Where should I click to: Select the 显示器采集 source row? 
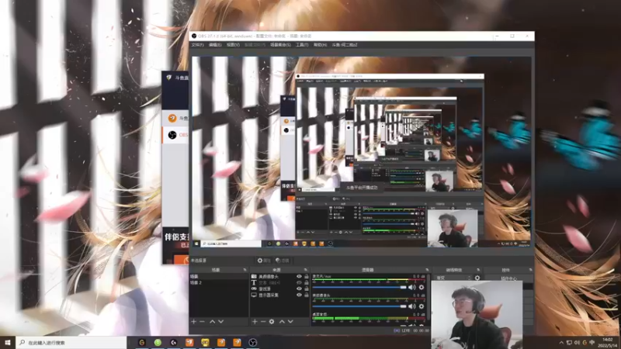tap(279, 295)
